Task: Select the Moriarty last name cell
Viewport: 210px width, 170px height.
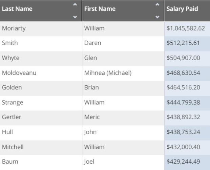Action: [41, 29]
